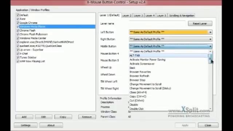Select Browser Favorites option
Viewport: 233px width, 131px height.
pos(169,72)
